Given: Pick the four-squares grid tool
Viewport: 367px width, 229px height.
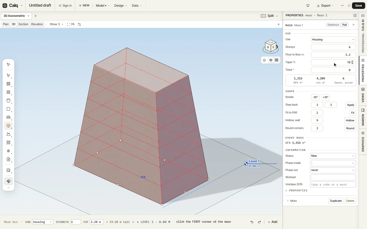Looking at the screenshot, I should click(8, 92).
